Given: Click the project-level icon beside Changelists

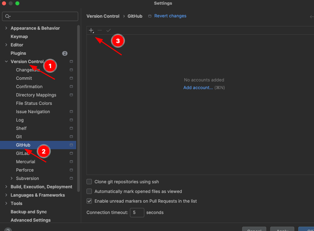Looking at the screenshot, I should pos(71,70).
